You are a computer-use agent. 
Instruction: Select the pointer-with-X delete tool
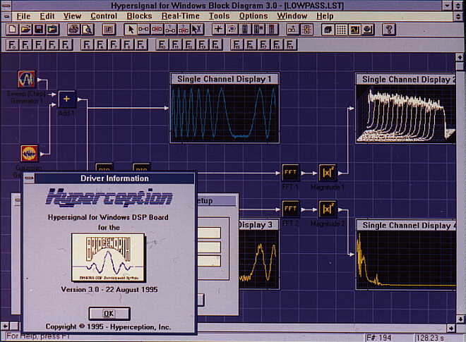coord(197,30)
